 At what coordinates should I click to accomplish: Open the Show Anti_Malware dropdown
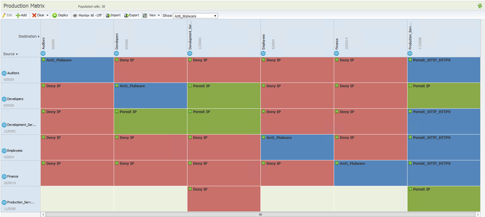point(196,16)
